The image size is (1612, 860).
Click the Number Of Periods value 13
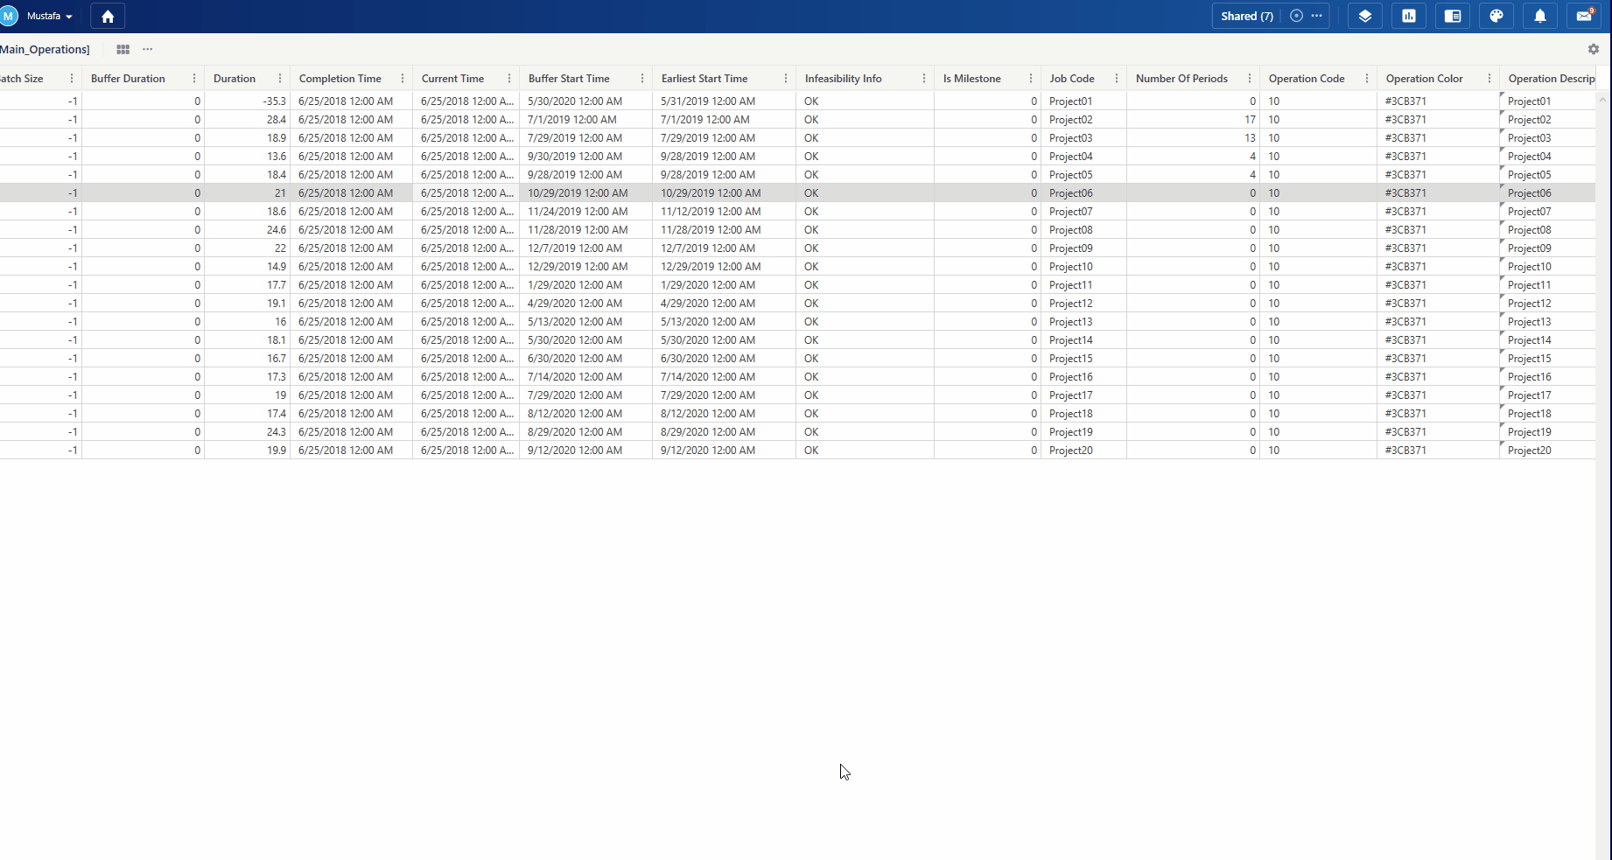(1193, 138)
